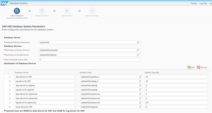Click the Datafile Size field showing 8
The width and height of the screenshot is (212, 113).
176,107
